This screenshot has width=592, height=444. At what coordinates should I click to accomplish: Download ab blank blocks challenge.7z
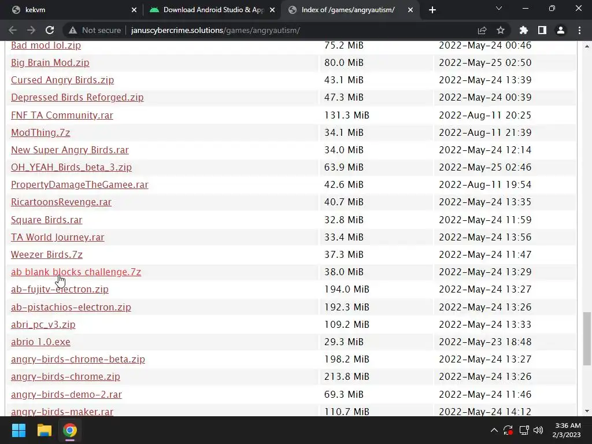pyautogui.click(x=76, y=272)
